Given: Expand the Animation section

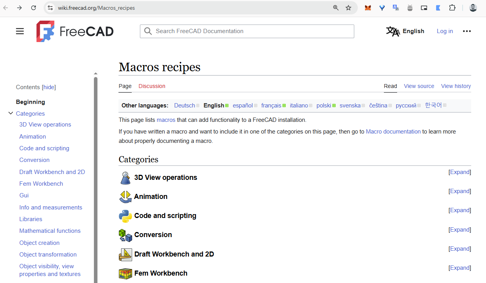Looking at the screenshot, I should (x=460, y=191).
